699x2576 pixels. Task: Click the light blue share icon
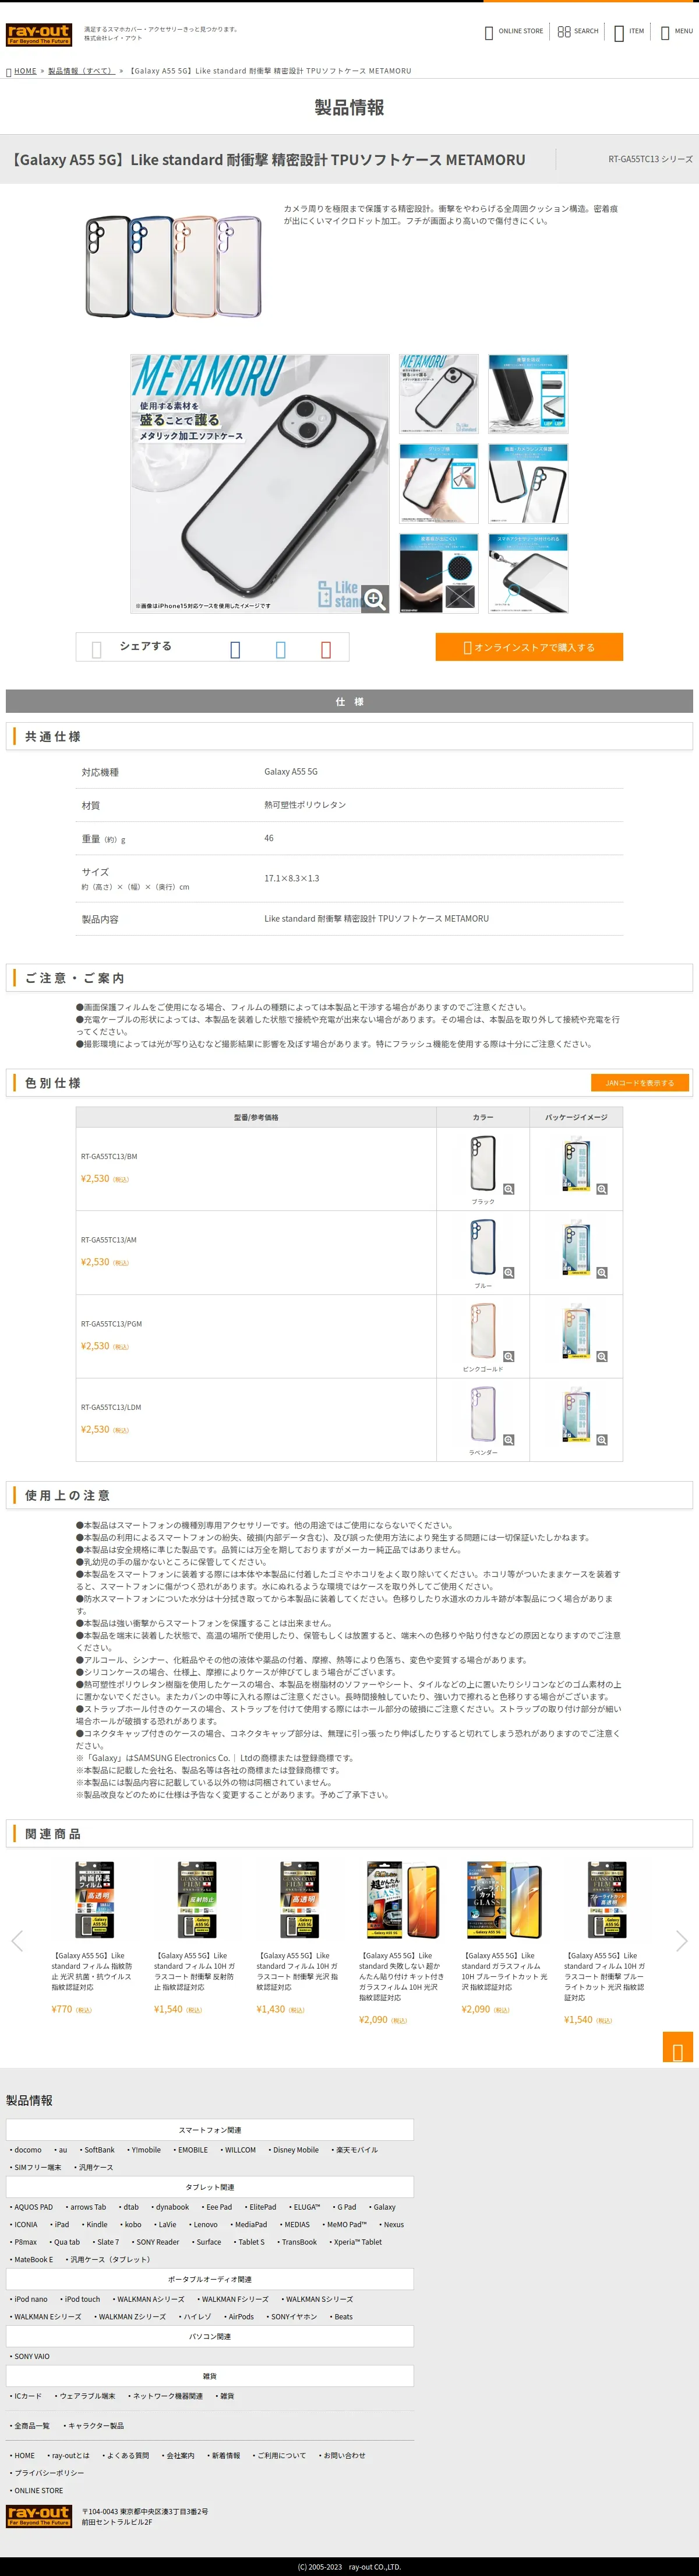coord(281,649)
